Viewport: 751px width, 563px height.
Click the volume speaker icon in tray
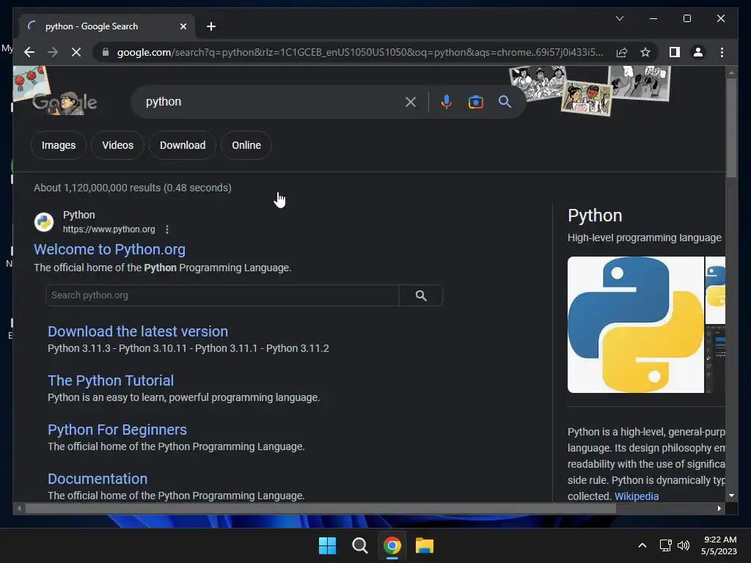point(684,545)
